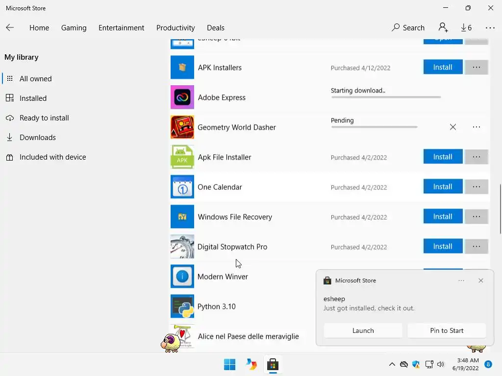
Task: Open more options for APK Installers
Action: (477, 67)
